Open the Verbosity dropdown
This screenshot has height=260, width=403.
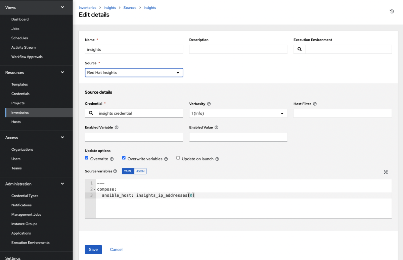point(238,113)
